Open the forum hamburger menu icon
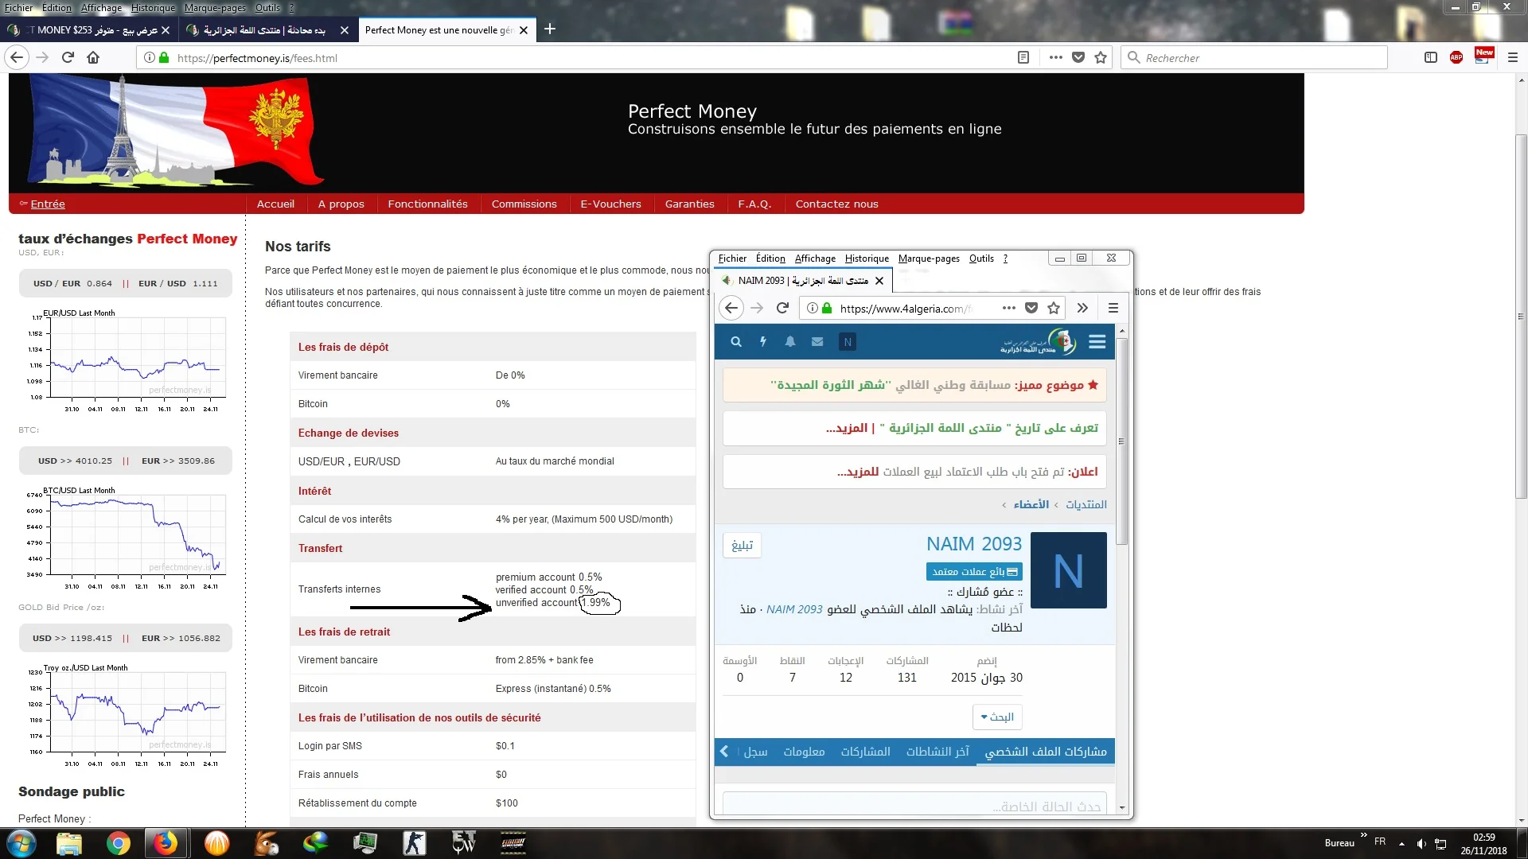This screenshot has width=1528, height=859. pos(1097,341)
